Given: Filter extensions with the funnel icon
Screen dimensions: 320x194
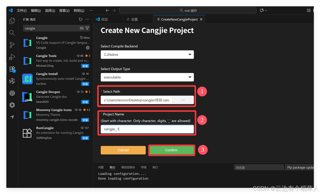Looking at the screenshot, I should point(87,28).
